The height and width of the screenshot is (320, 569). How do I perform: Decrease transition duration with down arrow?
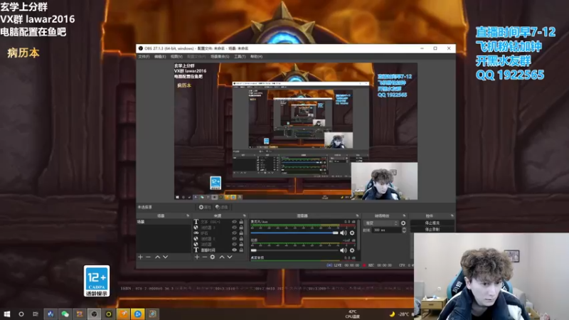(x=404, y=232)
